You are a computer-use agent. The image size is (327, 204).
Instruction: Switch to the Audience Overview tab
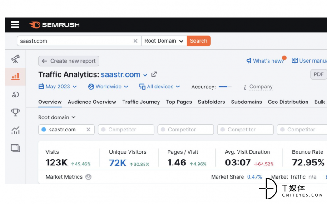[92, 102]
